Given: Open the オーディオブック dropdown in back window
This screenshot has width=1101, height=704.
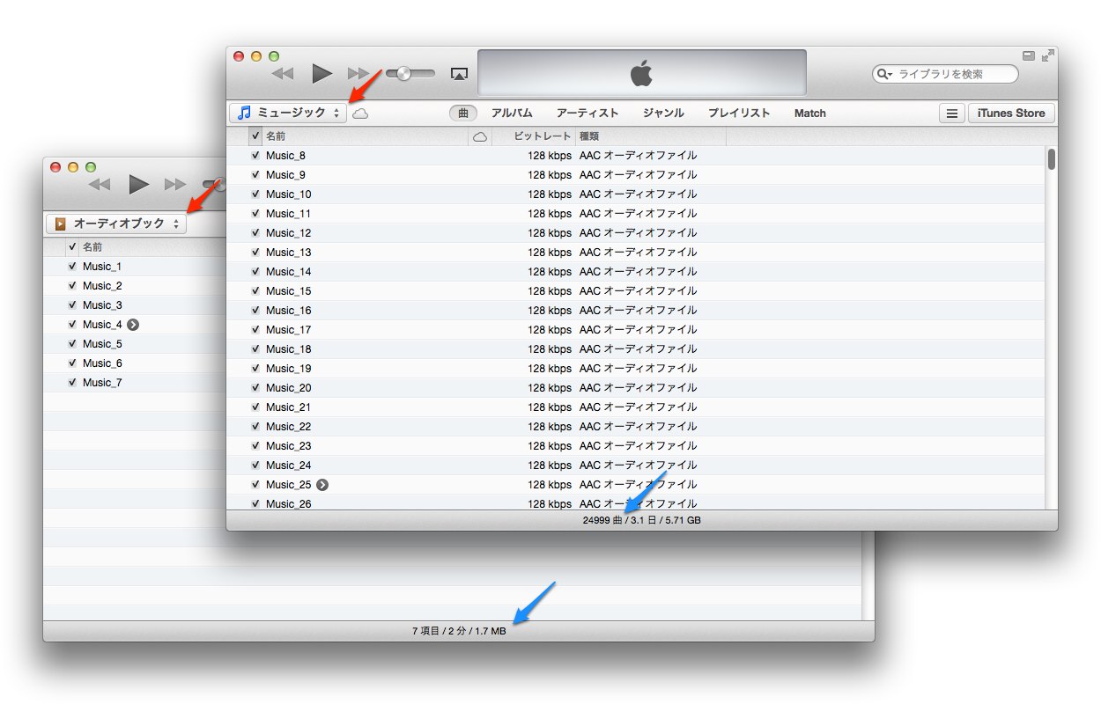Looking at the screenshot, I should click(116, 224).
